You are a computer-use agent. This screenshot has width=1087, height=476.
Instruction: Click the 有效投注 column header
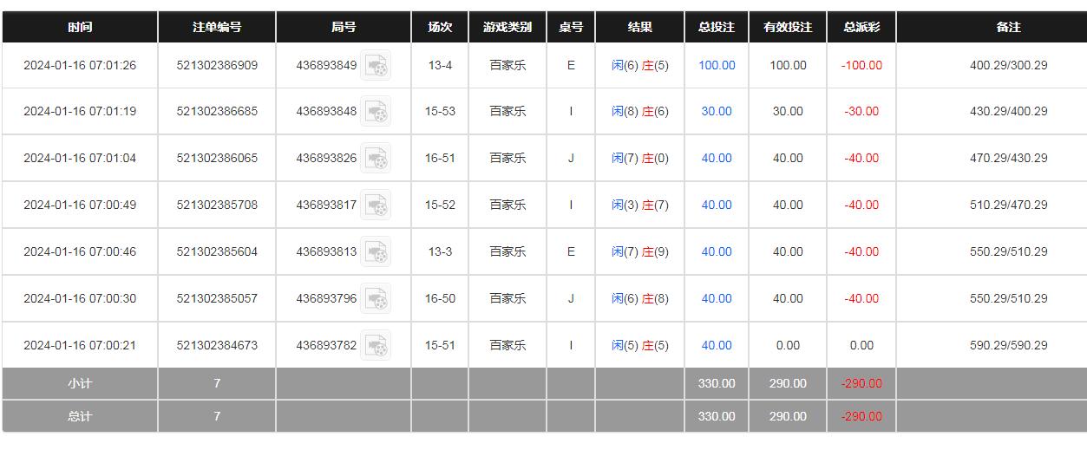point(788,27)
